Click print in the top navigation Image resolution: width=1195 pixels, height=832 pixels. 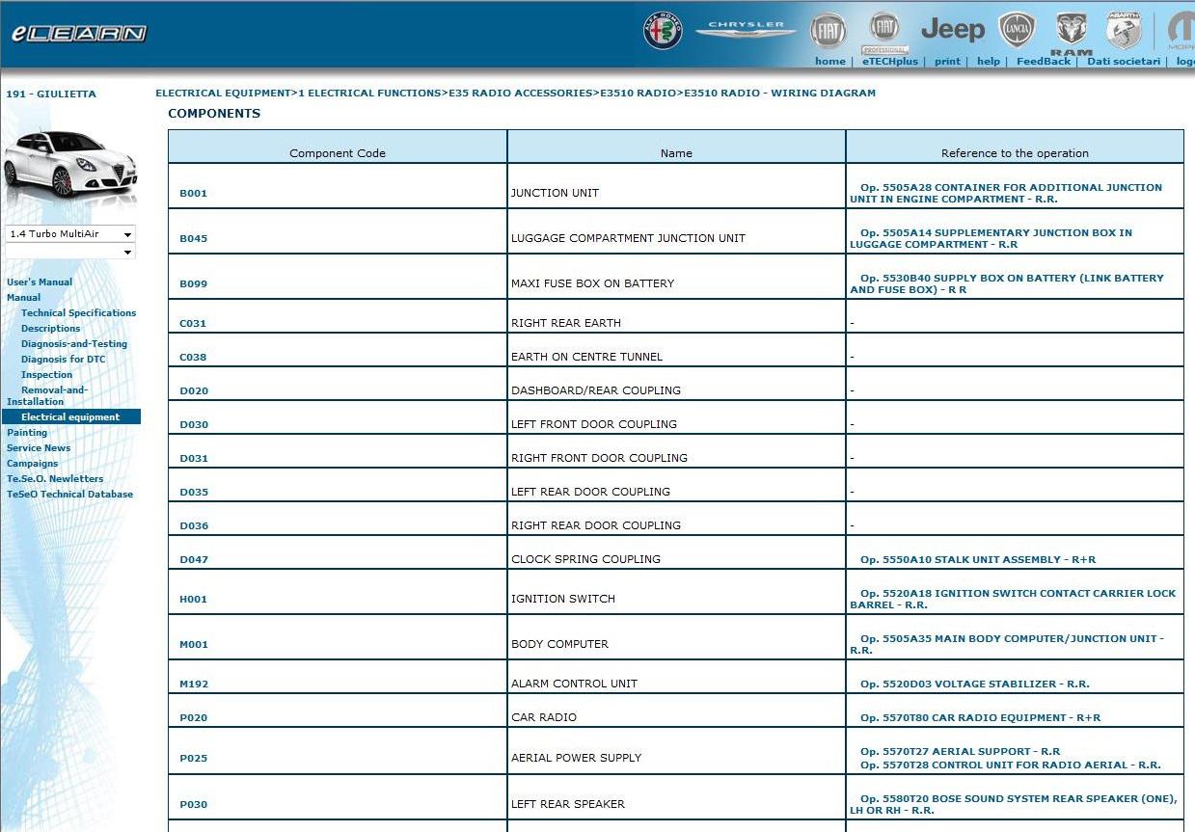pos(947,61)
